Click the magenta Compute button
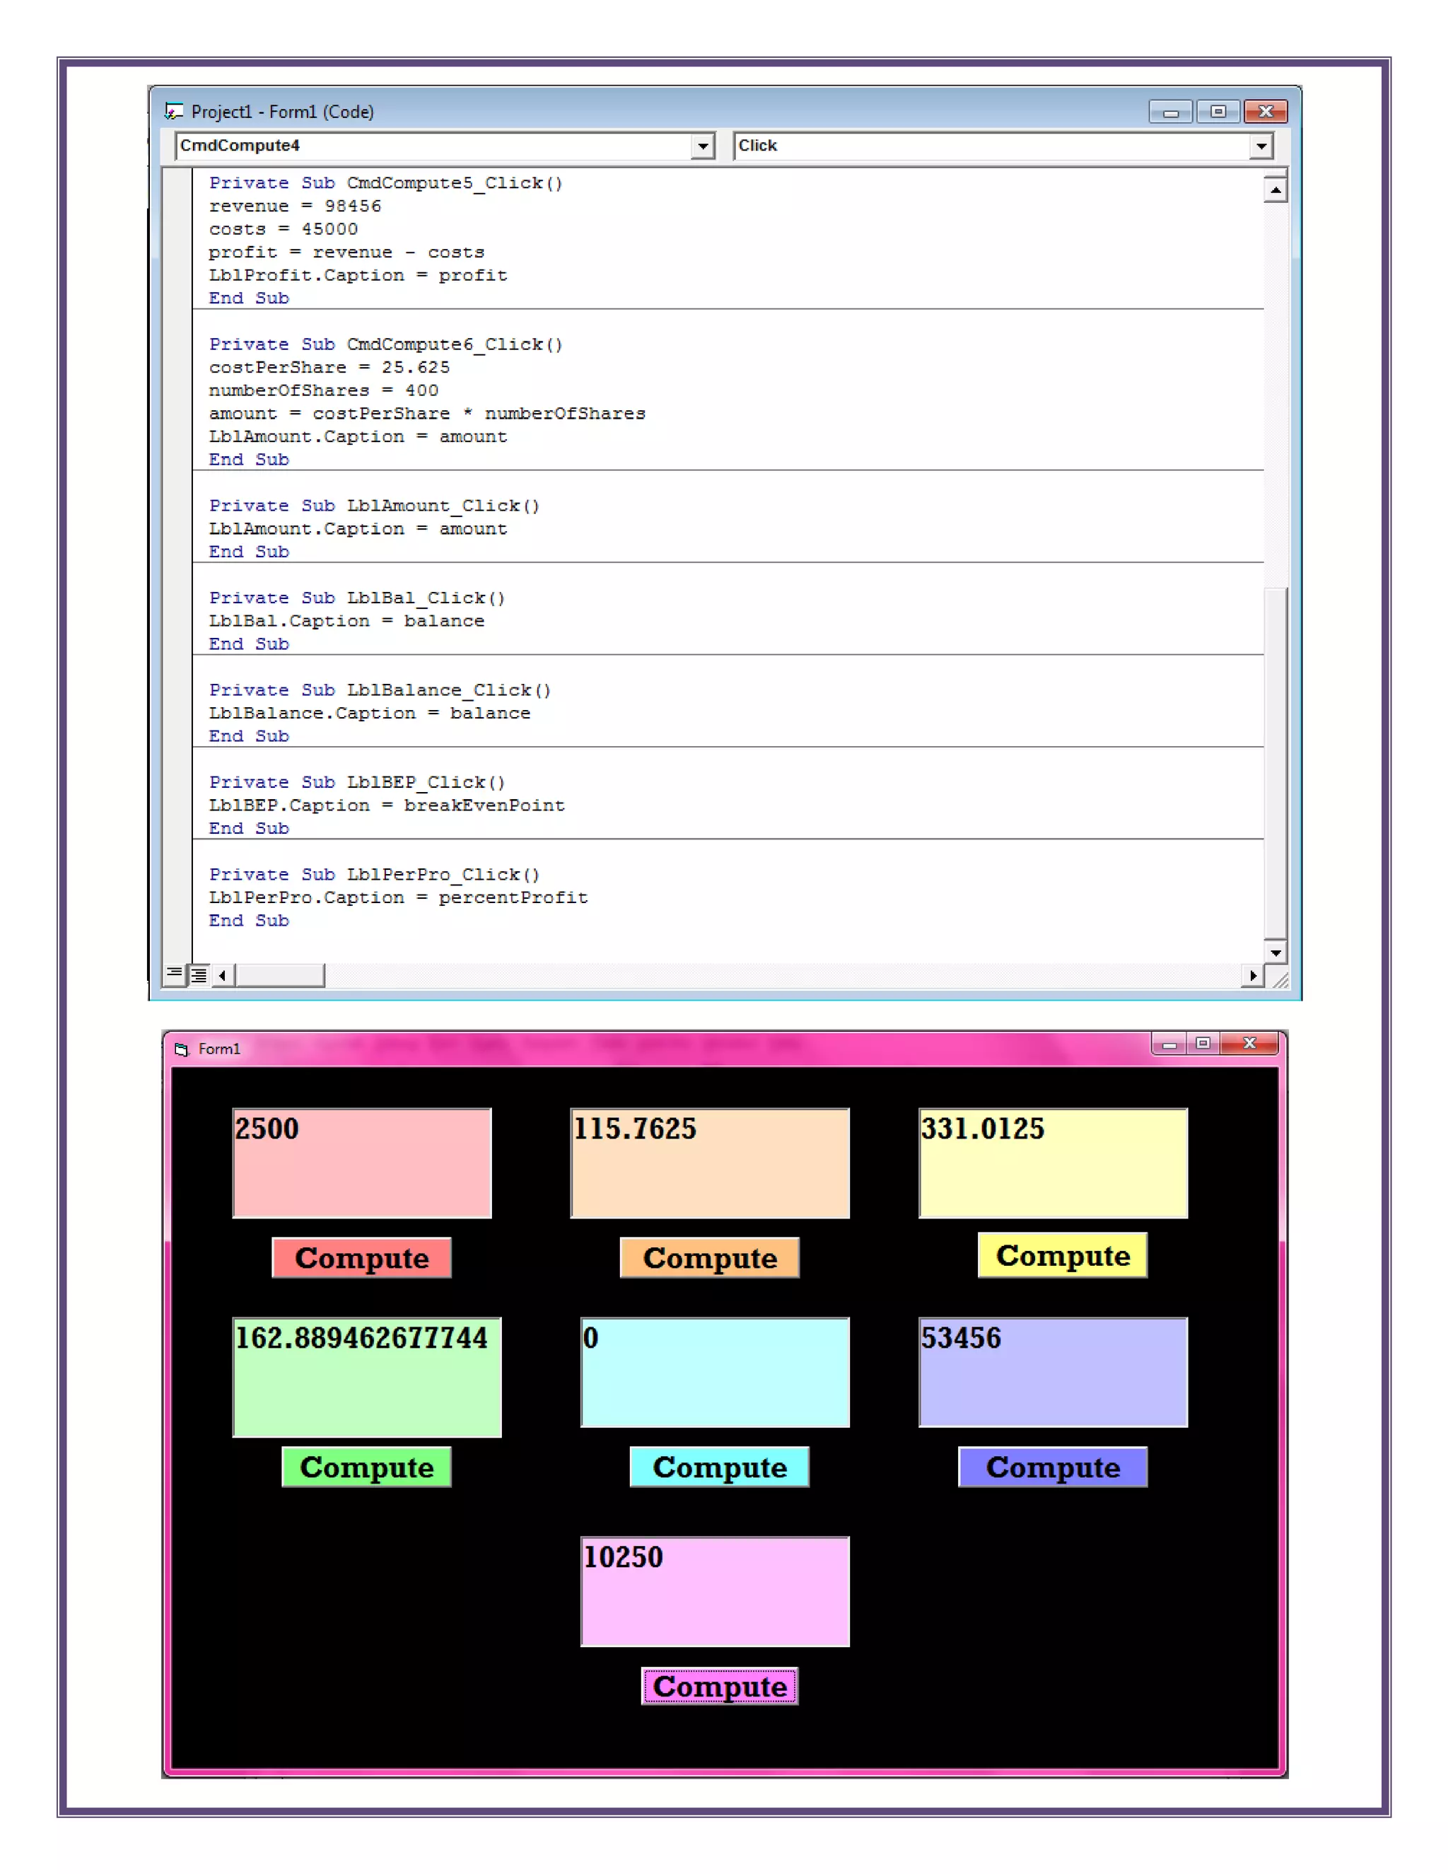The image size is (1448, 1874). (719, 1685)
